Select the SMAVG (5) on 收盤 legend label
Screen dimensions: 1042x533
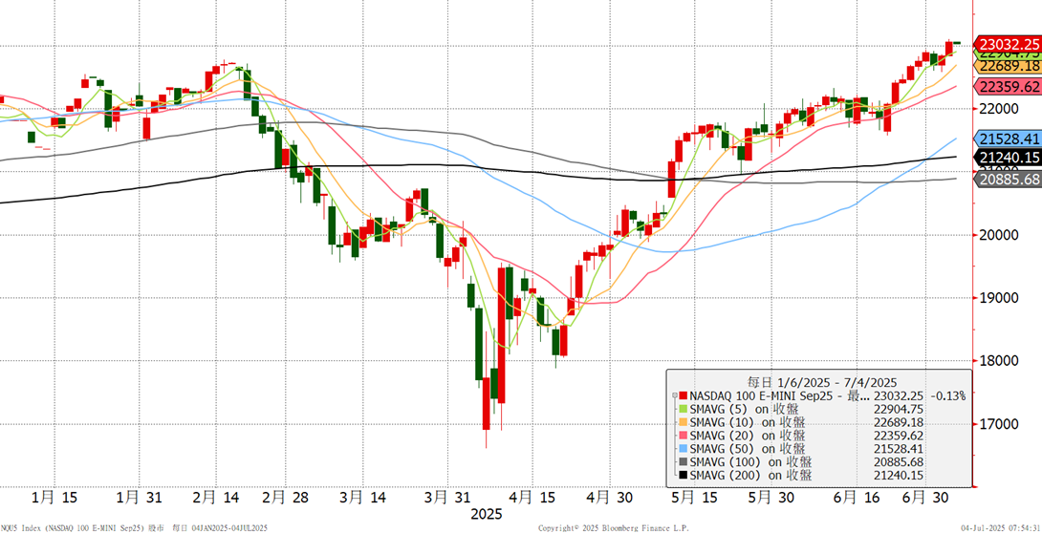pos(745,410)
